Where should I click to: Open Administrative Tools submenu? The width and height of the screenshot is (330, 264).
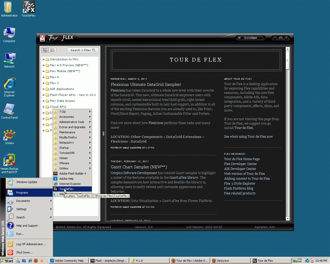[72, 122]
